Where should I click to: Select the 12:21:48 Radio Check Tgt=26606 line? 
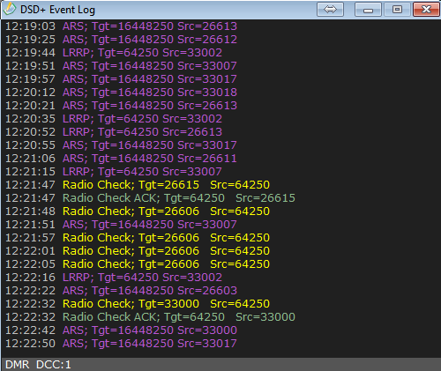(138, 211)
